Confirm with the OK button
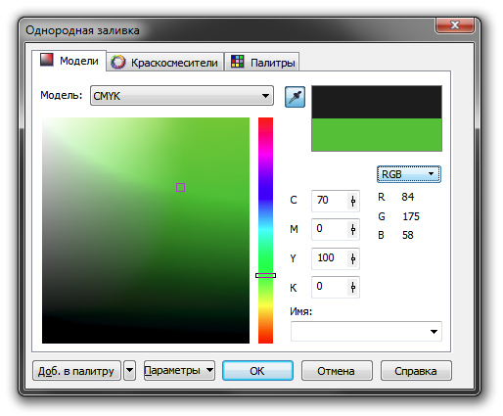Screen dimensions: 503x416 pos(257,370)
